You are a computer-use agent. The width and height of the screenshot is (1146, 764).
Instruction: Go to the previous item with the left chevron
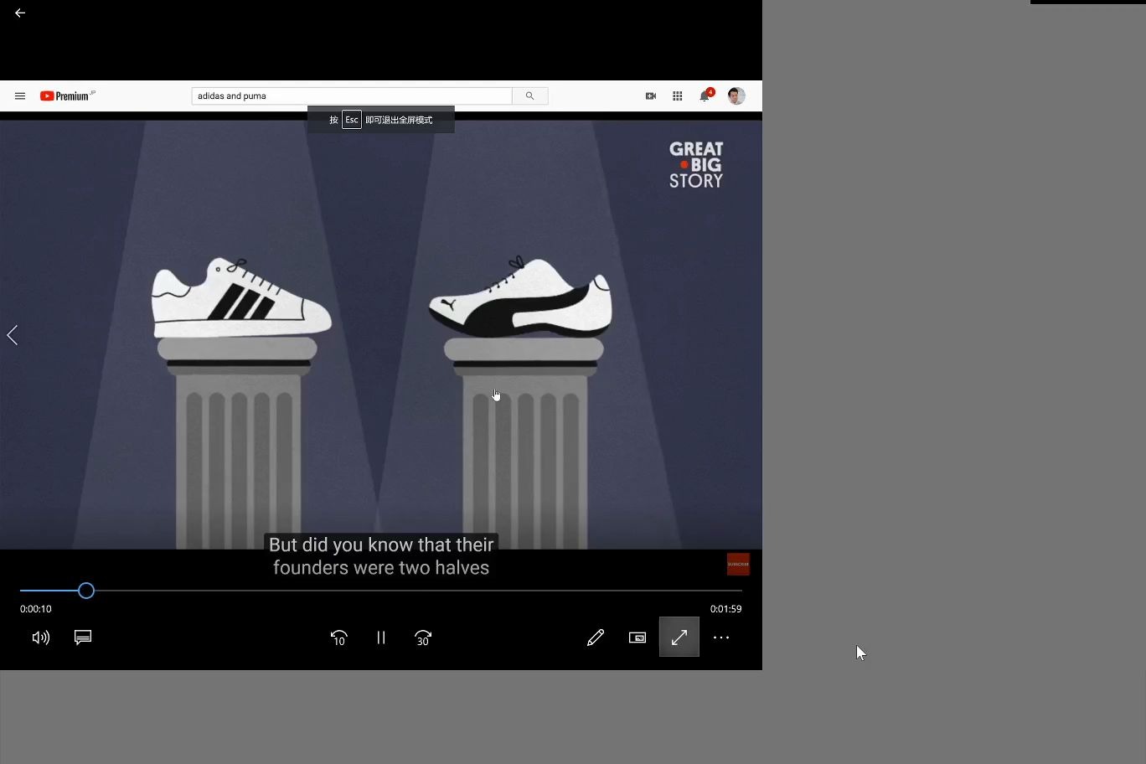tap(13, 335)
